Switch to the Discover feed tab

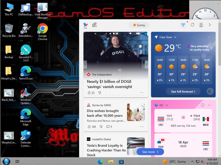point(85,25)
